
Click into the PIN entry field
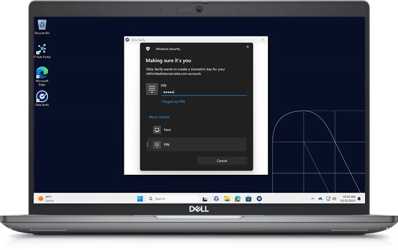[x=204, y=92]
